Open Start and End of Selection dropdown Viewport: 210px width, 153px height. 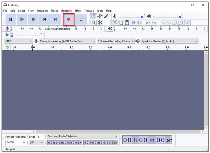[82, 136]
